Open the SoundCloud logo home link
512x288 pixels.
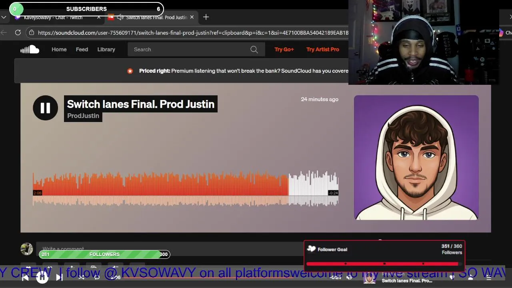(30, 49)
